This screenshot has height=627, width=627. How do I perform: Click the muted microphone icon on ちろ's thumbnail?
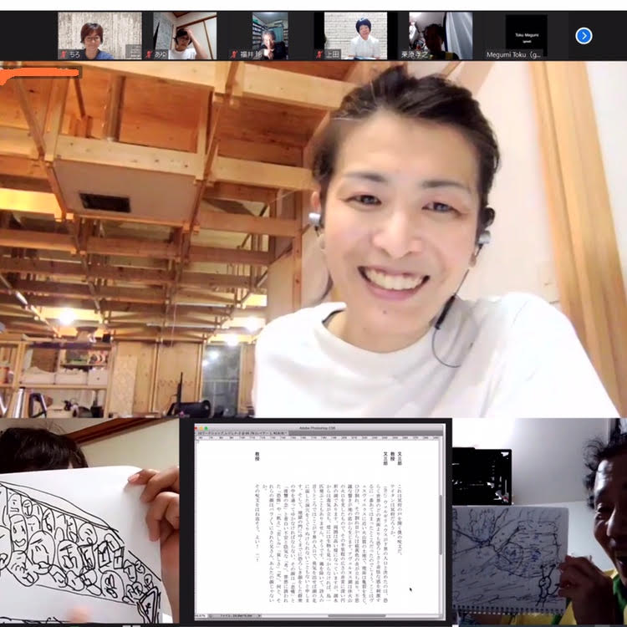tap(64, 54)
